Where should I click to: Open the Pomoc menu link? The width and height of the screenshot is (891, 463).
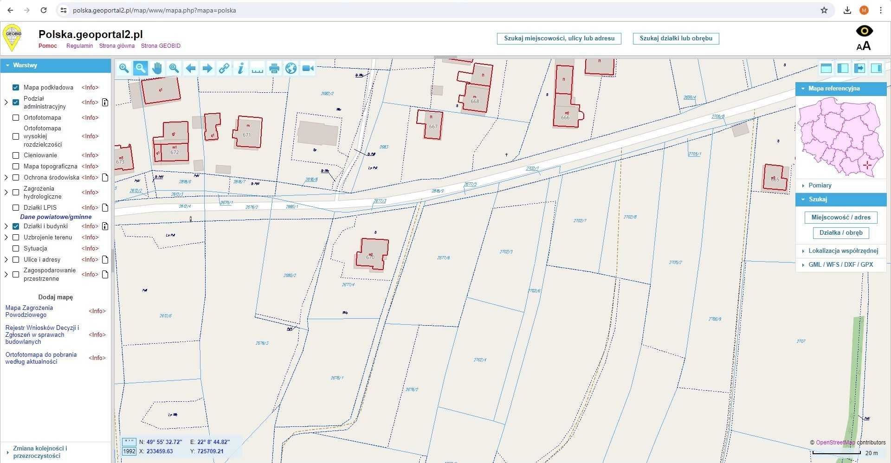click(x=48, y=46)
